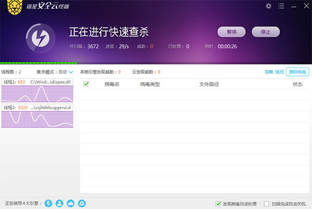Click the 线程1 activity graph
This screenshot has width=312, height=209.
37,94
